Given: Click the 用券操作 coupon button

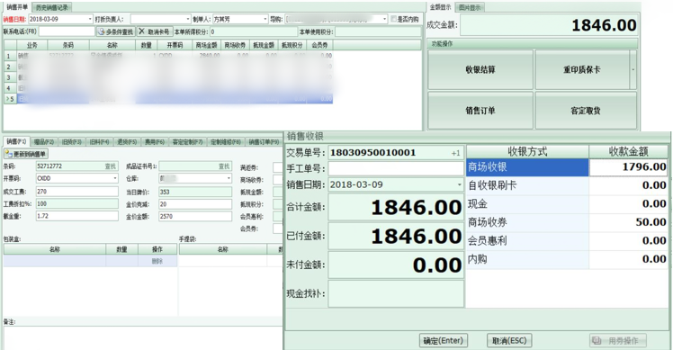Looking at the screenshot, I should [618, 340].
